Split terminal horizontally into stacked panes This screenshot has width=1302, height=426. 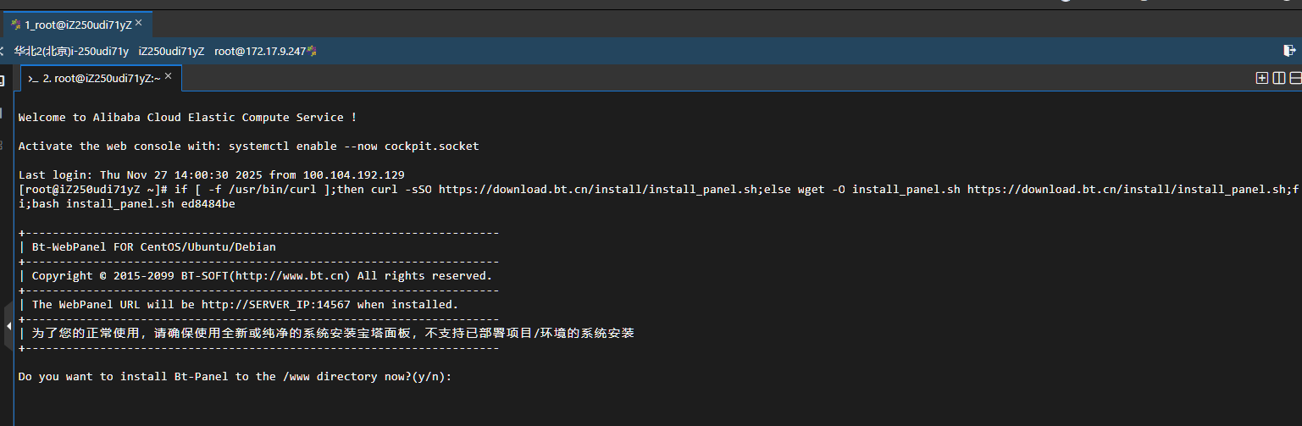(x=1295, y=78)
